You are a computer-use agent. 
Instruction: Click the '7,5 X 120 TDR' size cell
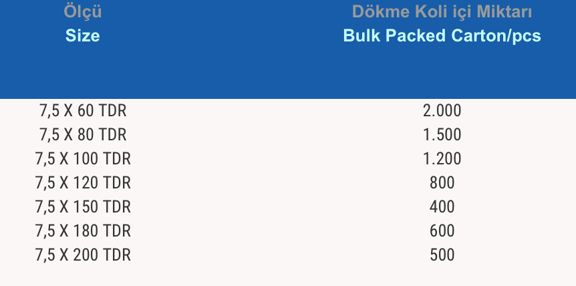tap(83, 183)
